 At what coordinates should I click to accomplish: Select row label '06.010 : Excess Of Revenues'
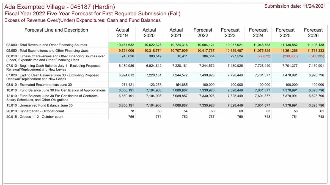coord(55,58)
